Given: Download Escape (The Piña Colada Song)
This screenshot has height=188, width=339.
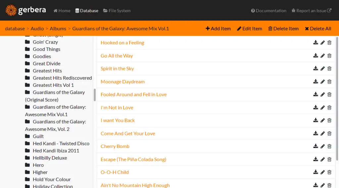Looking at the screenshot, I should point(315,159).
